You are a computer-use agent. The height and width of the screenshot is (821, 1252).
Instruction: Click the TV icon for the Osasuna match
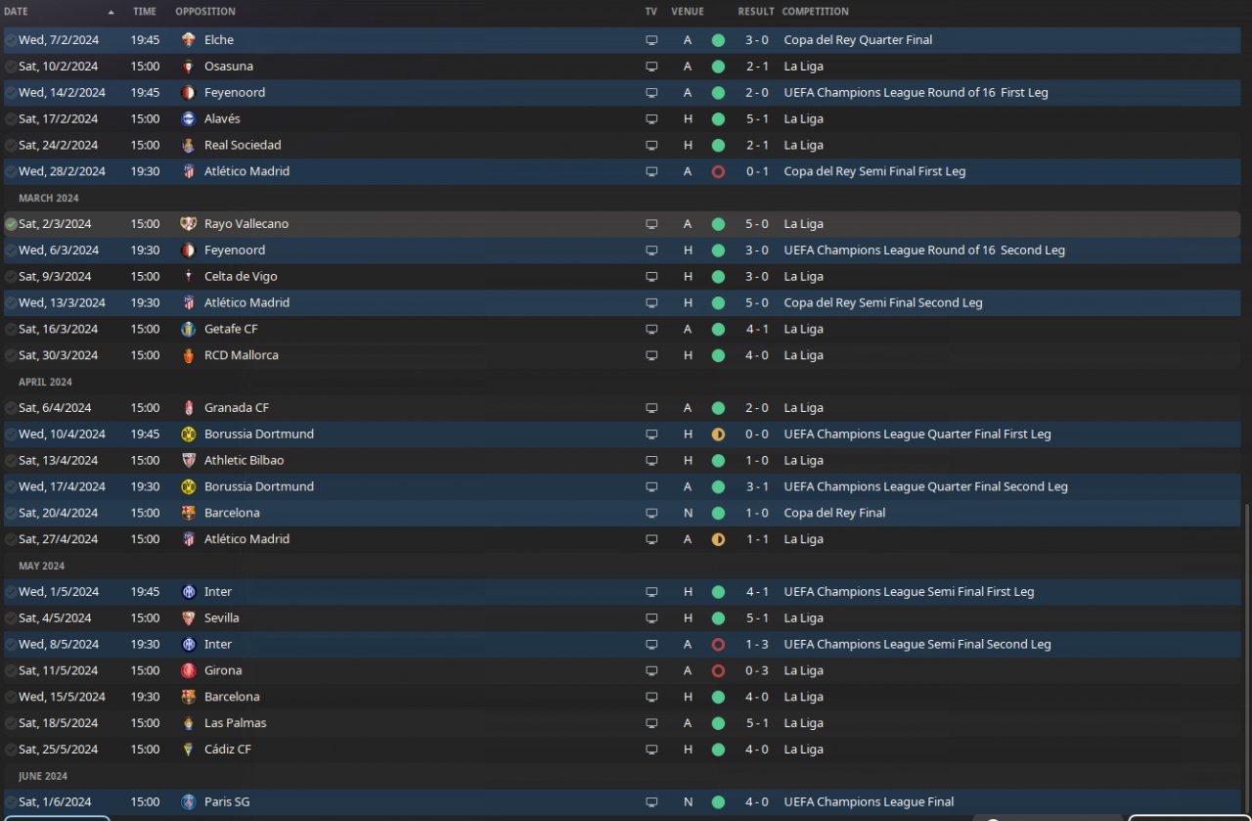click(651, 67)
